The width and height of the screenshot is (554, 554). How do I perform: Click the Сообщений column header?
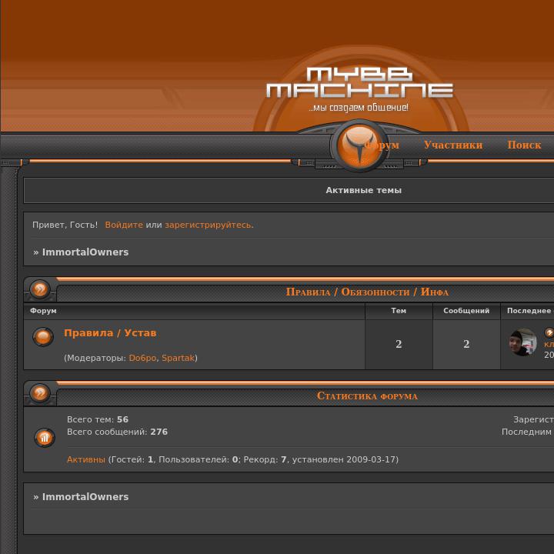coord(466,311)
